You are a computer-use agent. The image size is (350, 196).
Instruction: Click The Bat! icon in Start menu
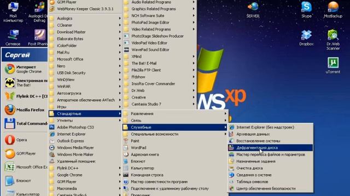(10, 83)
